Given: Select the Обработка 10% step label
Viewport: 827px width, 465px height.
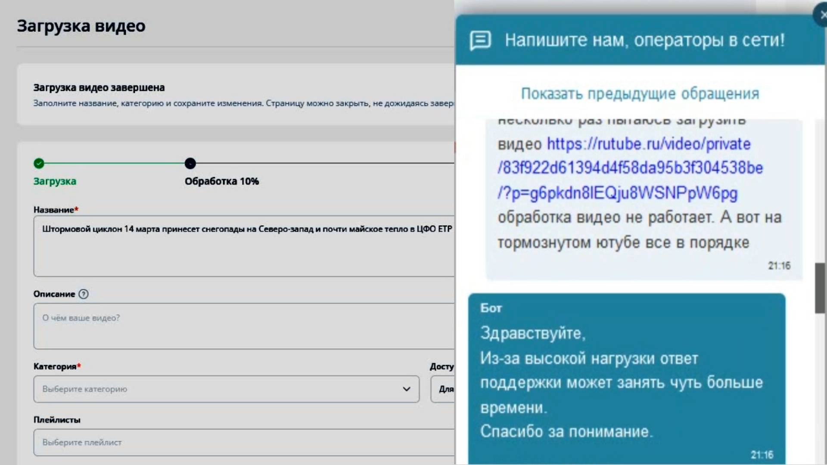Looking at the screenshot, I should click(x=222, y=181).
